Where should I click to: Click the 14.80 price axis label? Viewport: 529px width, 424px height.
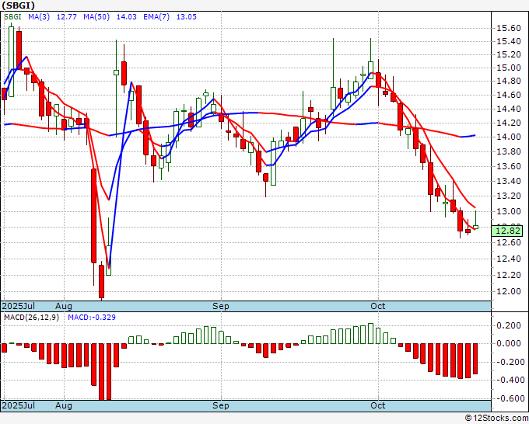(x=509, y=82)
